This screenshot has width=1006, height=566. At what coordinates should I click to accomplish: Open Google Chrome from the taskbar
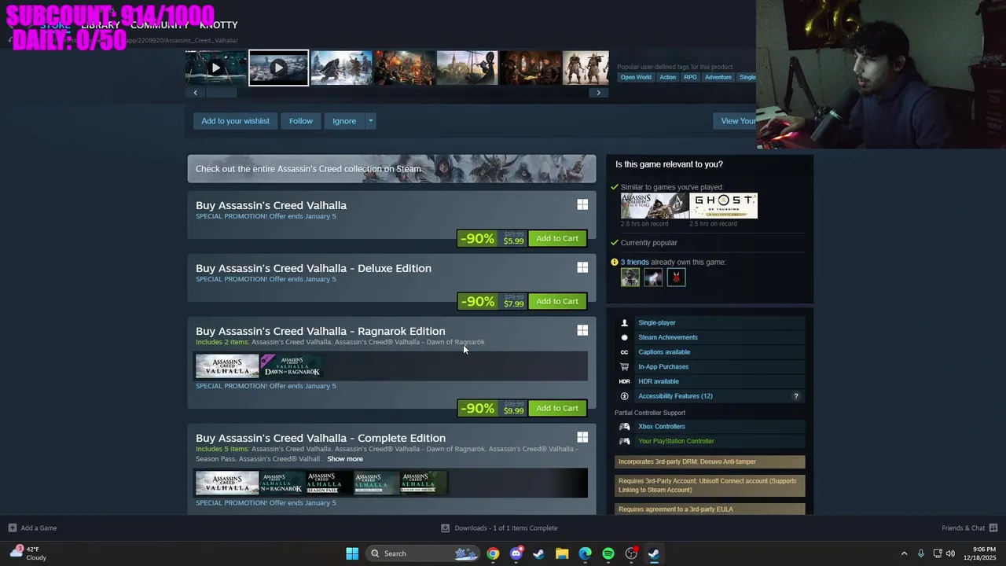[493, 553]
